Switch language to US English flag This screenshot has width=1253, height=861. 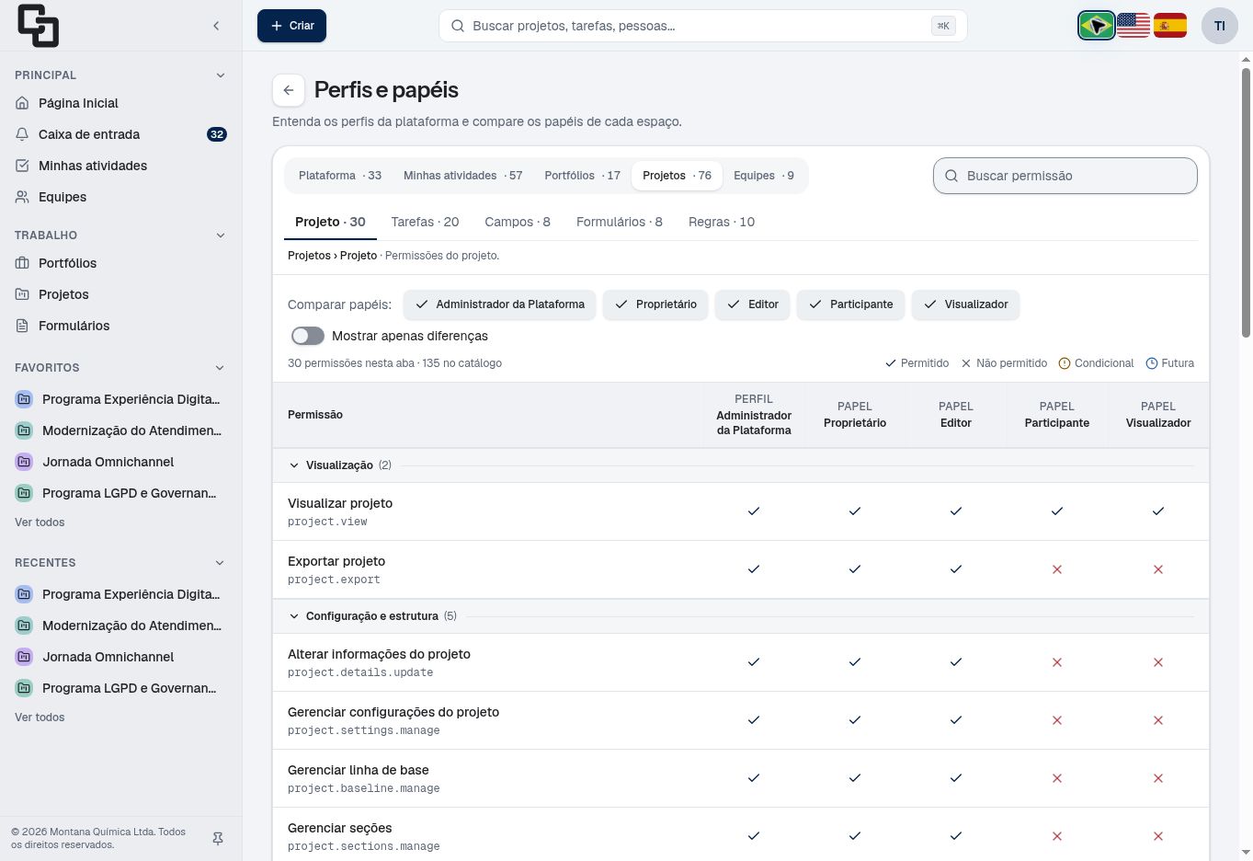(1133, 26)
